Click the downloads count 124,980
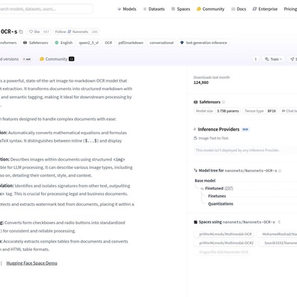The width and height of the screenshot is (297, 297). (x=201, y=82)
